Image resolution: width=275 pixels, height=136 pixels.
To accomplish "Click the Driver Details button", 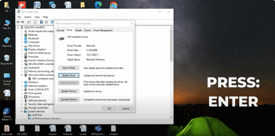I will point(69,68).
